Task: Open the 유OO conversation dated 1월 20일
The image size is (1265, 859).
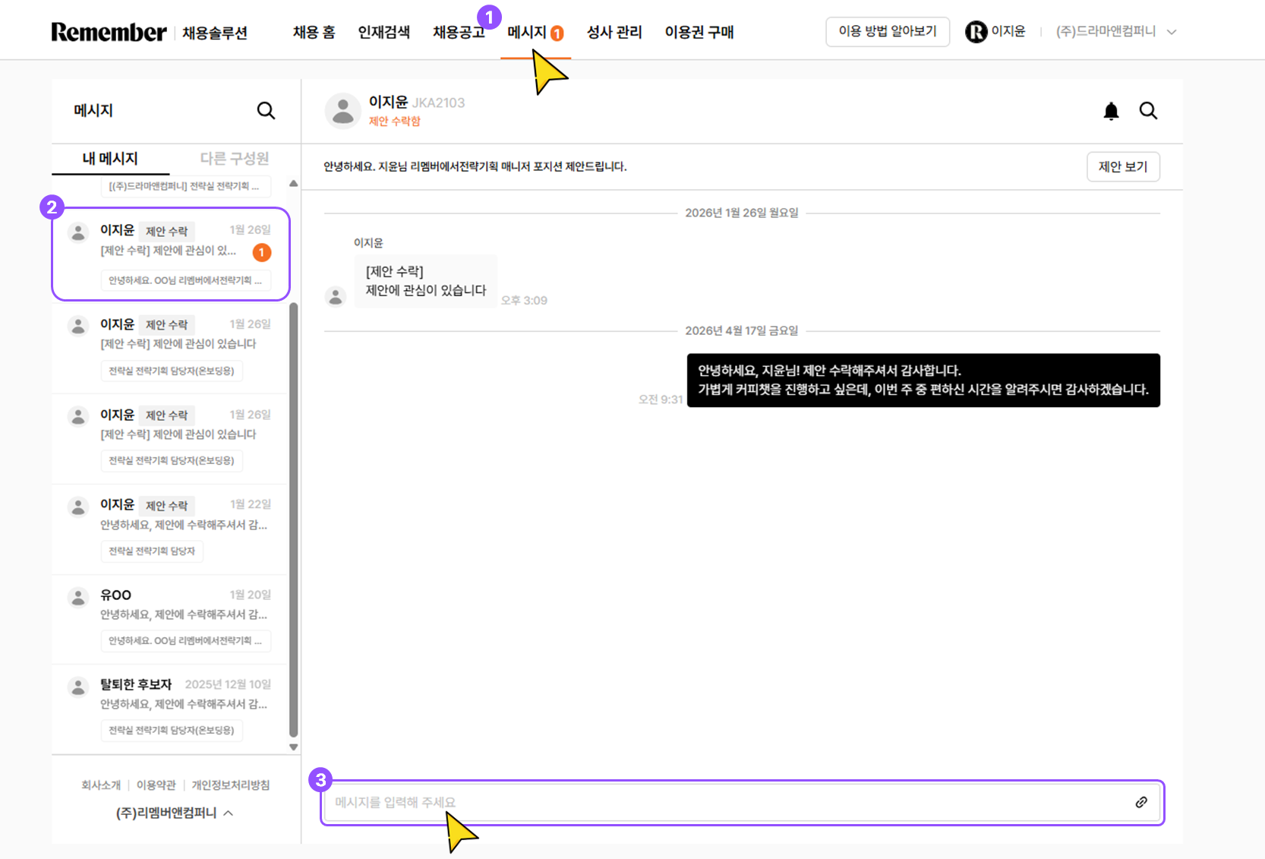Action: coord(171,620)
